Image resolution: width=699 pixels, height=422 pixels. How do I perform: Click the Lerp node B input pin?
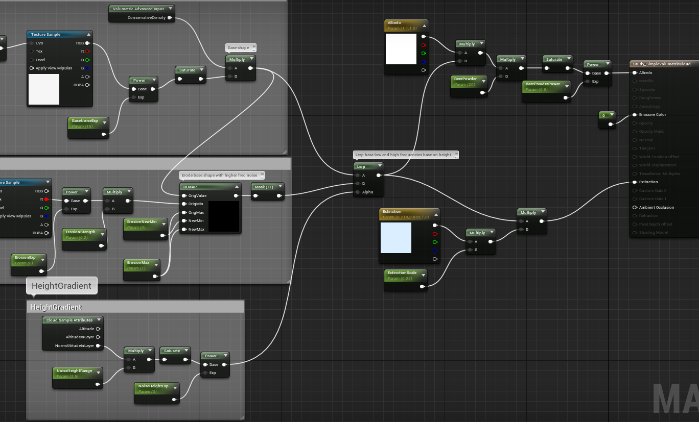[x=357, y=184]
